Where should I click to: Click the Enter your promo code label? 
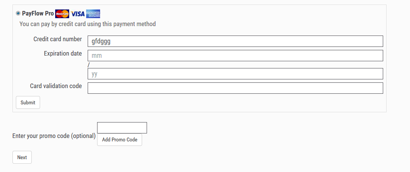tap(54, 136)
